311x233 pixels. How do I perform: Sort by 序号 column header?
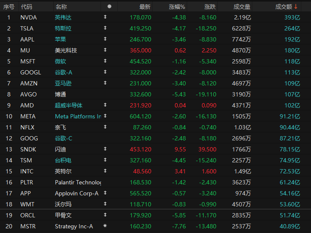click(9, 7)
